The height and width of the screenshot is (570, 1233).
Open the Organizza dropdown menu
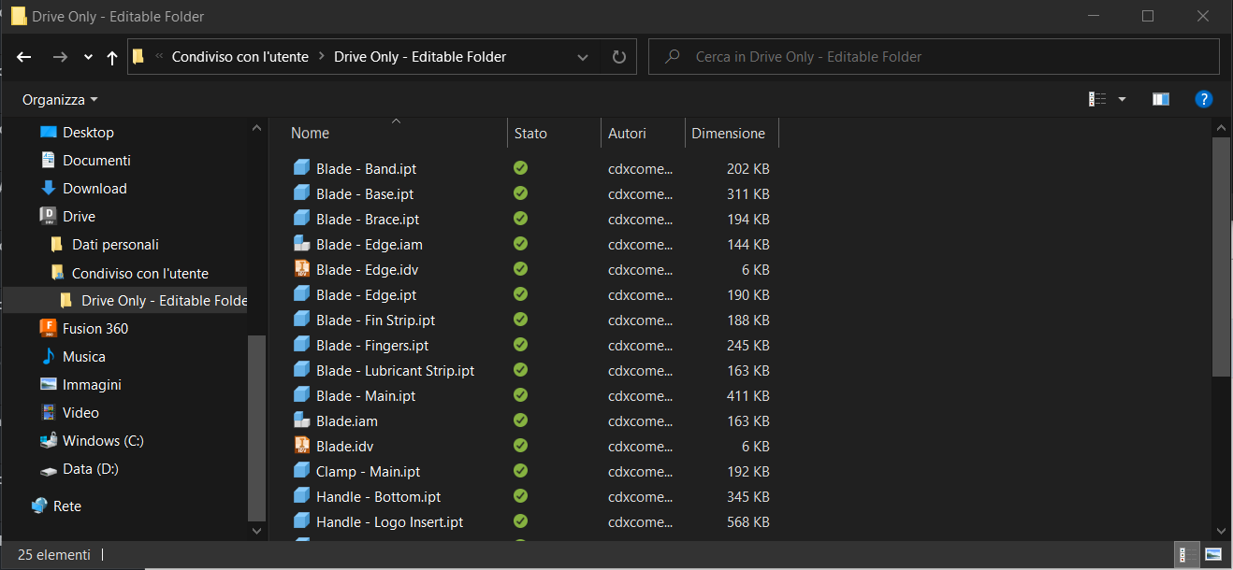coord(60,99)
